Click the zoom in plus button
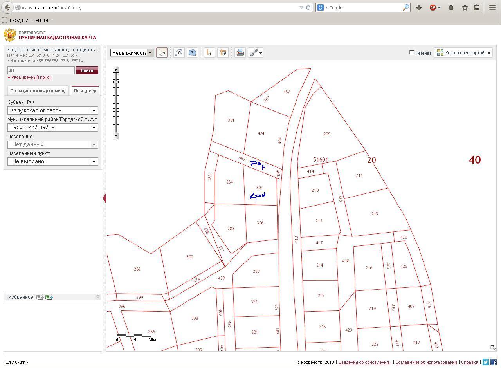The image size is (501, 368). pyautogui.click(x=116, y=70)
